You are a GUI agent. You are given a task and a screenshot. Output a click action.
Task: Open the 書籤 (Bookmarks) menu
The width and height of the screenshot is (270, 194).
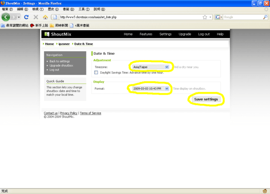68,9
